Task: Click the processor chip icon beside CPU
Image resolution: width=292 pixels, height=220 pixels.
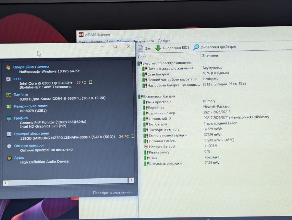Action: pos(8,79)
